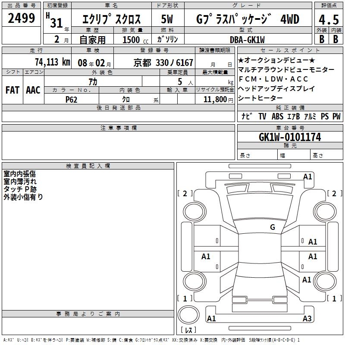Screen dimensions: 345x345
Task: Select the ナビ equipment label
Action: pyautogui.click(x=247, y=116)
